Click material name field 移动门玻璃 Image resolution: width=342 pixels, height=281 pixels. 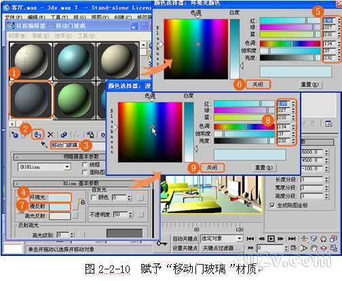66,145
